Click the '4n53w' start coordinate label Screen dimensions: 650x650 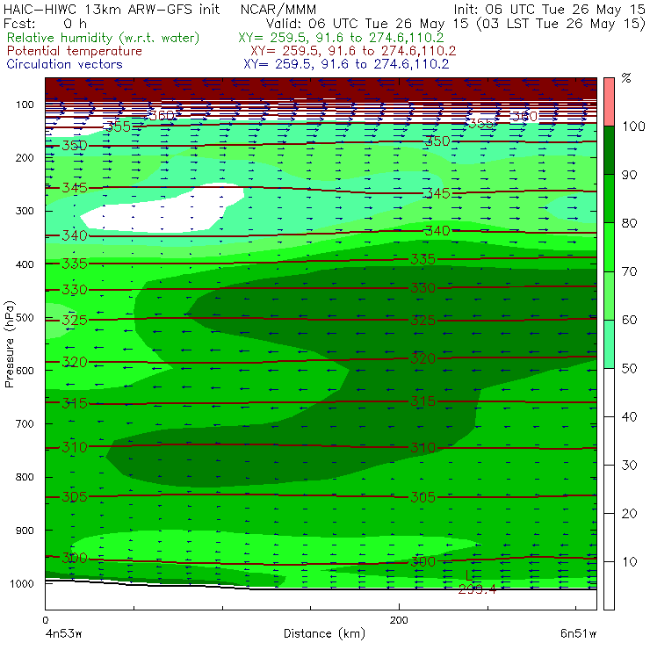63,633
